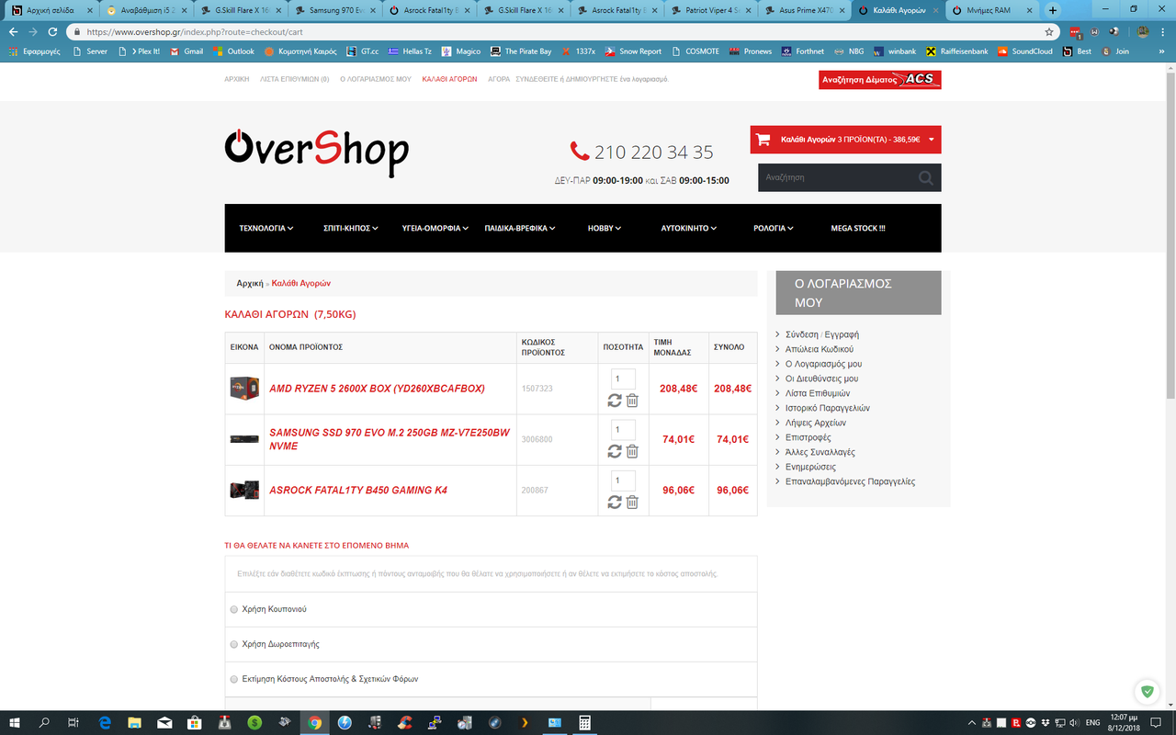Click the Samsung SSD product thumbnail
Screen dimensions: 1176x735
coord(243,439)
